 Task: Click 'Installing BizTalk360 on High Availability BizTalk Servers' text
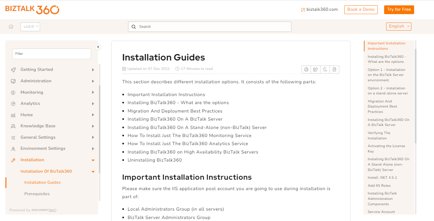point(193,152)
